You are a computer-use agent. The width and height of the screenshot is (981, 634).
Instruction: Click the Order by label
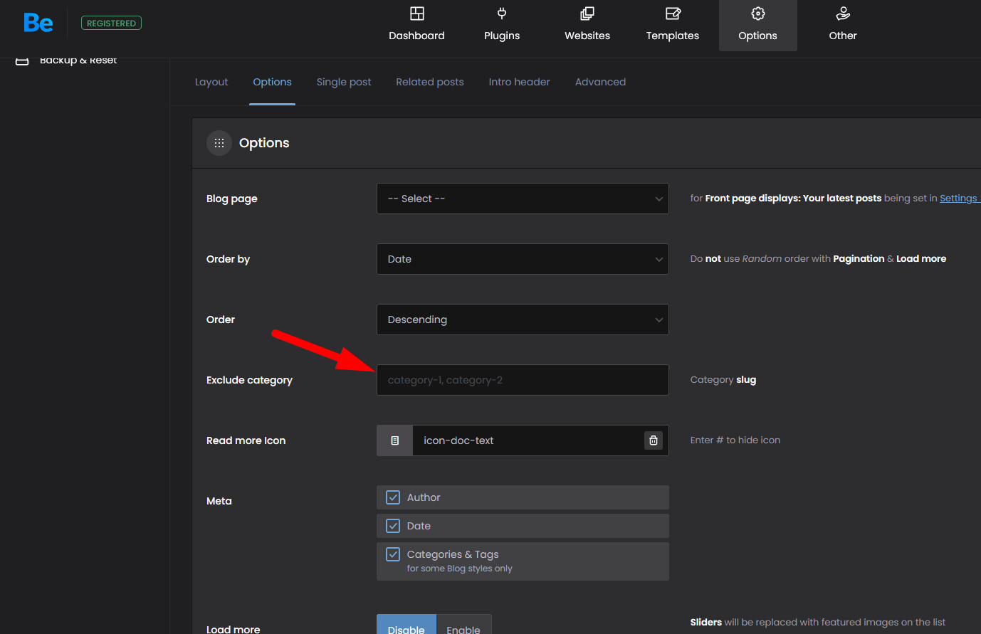[228, 259]
